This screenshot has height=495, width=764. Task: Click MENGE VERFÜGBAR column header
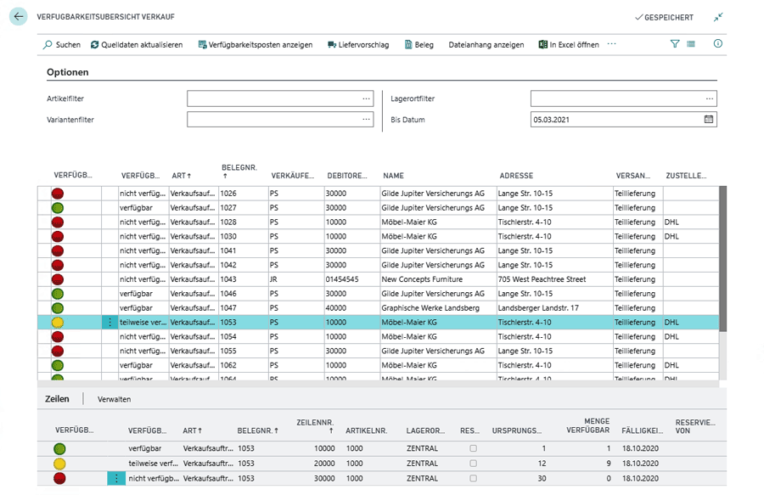pyautogui.click(x=588, y=425)
